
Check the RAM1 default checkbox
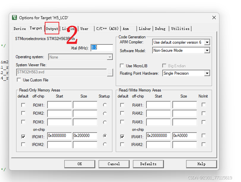pyautogui.click(x=122, y=105)
